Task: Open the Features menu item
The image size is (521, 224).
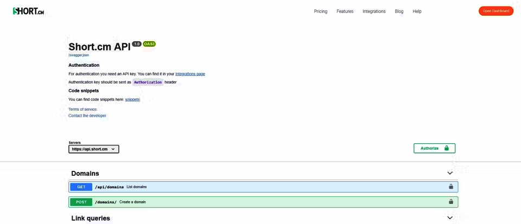Action: (345, 11)
